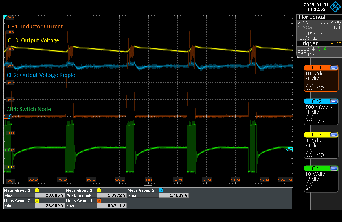Minimize the Ch2 signal icon
The image size is (342, 222).
click(x=334, y=101)
